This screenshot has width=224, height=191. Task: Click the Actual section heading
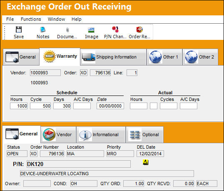point(165,93)
